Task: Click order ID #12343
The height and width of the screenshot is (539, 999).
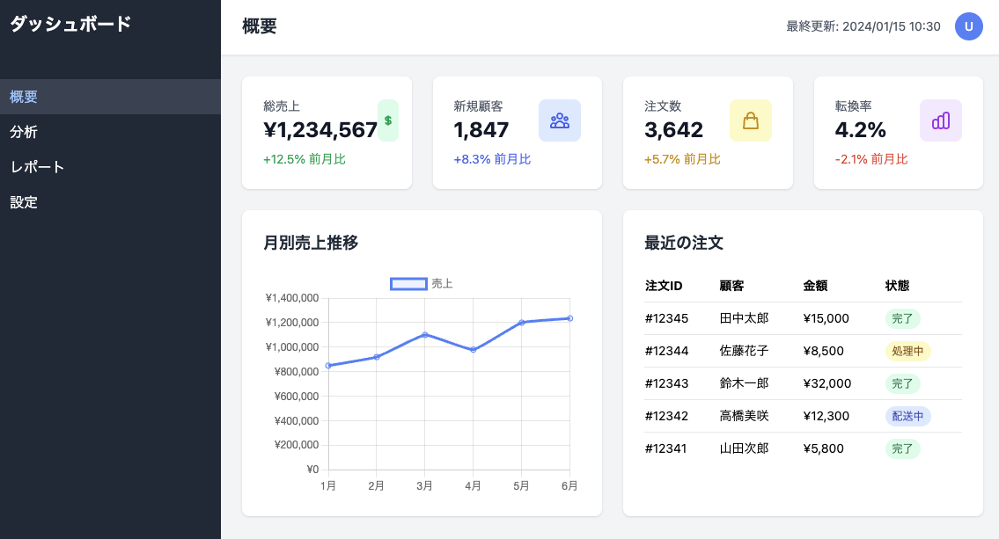Action: pos(666,383)
